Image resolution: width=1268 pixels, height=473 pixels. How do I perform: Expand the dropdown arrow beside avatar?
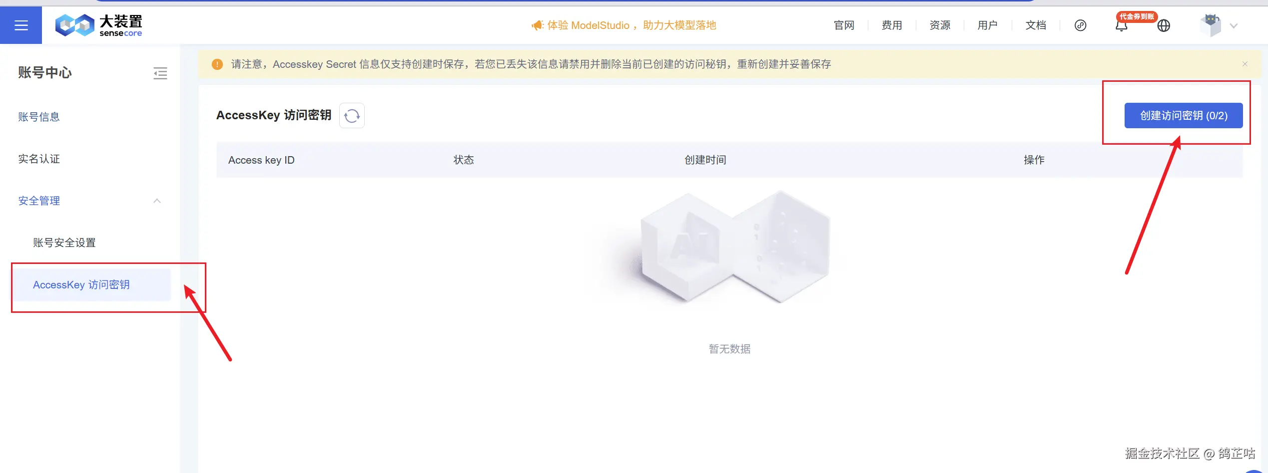(x=1234, y=26)
